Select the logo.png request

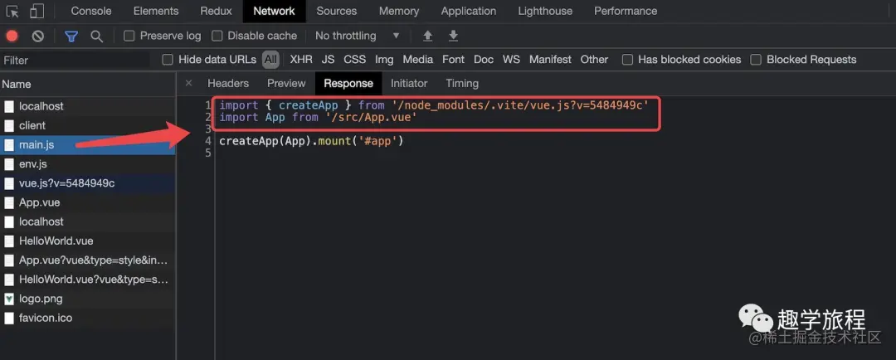pyautogui.click(x=87, y=299)
